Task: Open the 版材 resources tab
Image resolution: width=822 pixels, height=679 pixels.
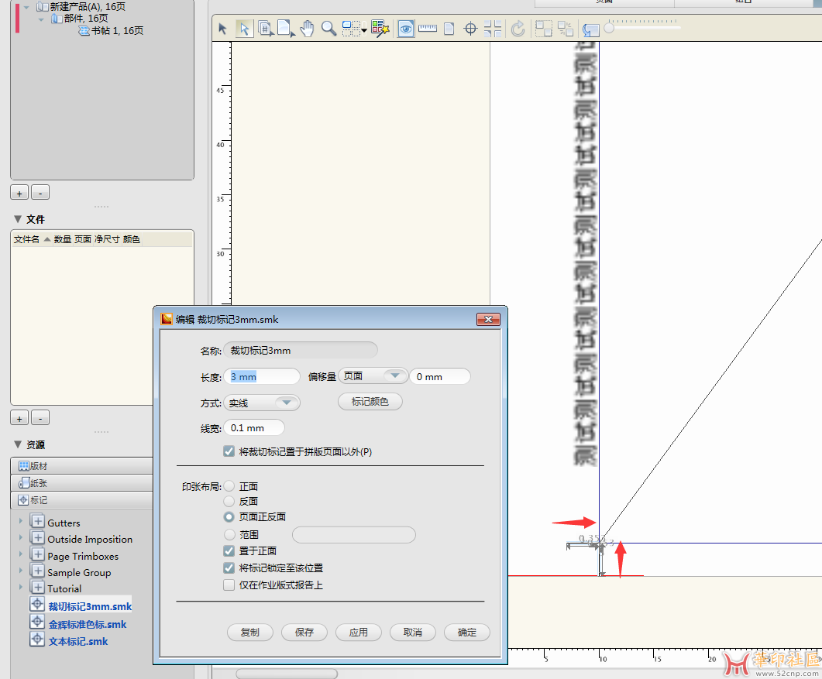Action: pyautogui.click(x=82, y=466)
